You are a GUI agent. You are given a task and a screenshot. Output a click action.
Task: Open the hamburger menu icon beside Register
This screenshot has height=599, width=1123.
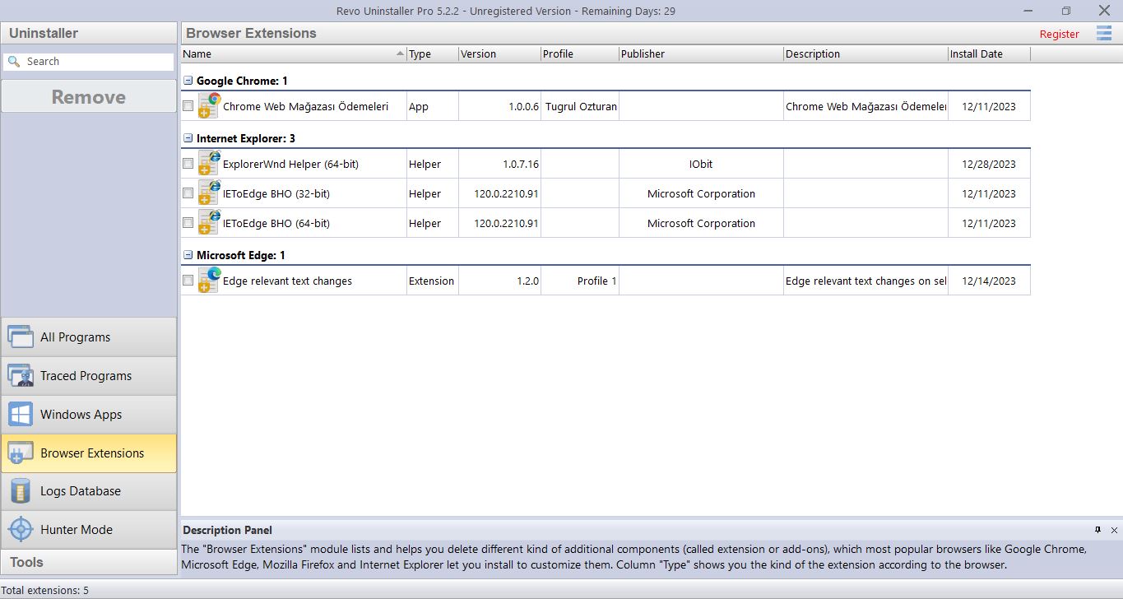(1104, 33)
